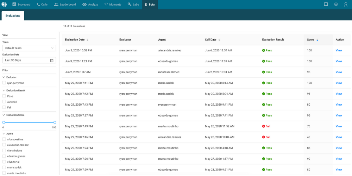This screenshot has width=352, height=176.
Task: Click the maximum score slider handle
Action: (x=55, y=122)
